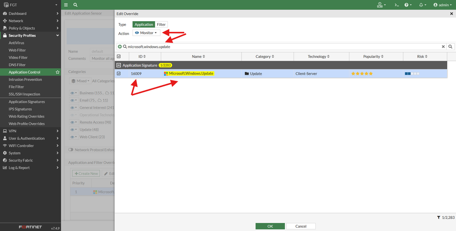The height and width of the screenshot is (231, 456).
Task: Collapse the Application Signature group
Action: pyautogui.click(x=119, y=65)
